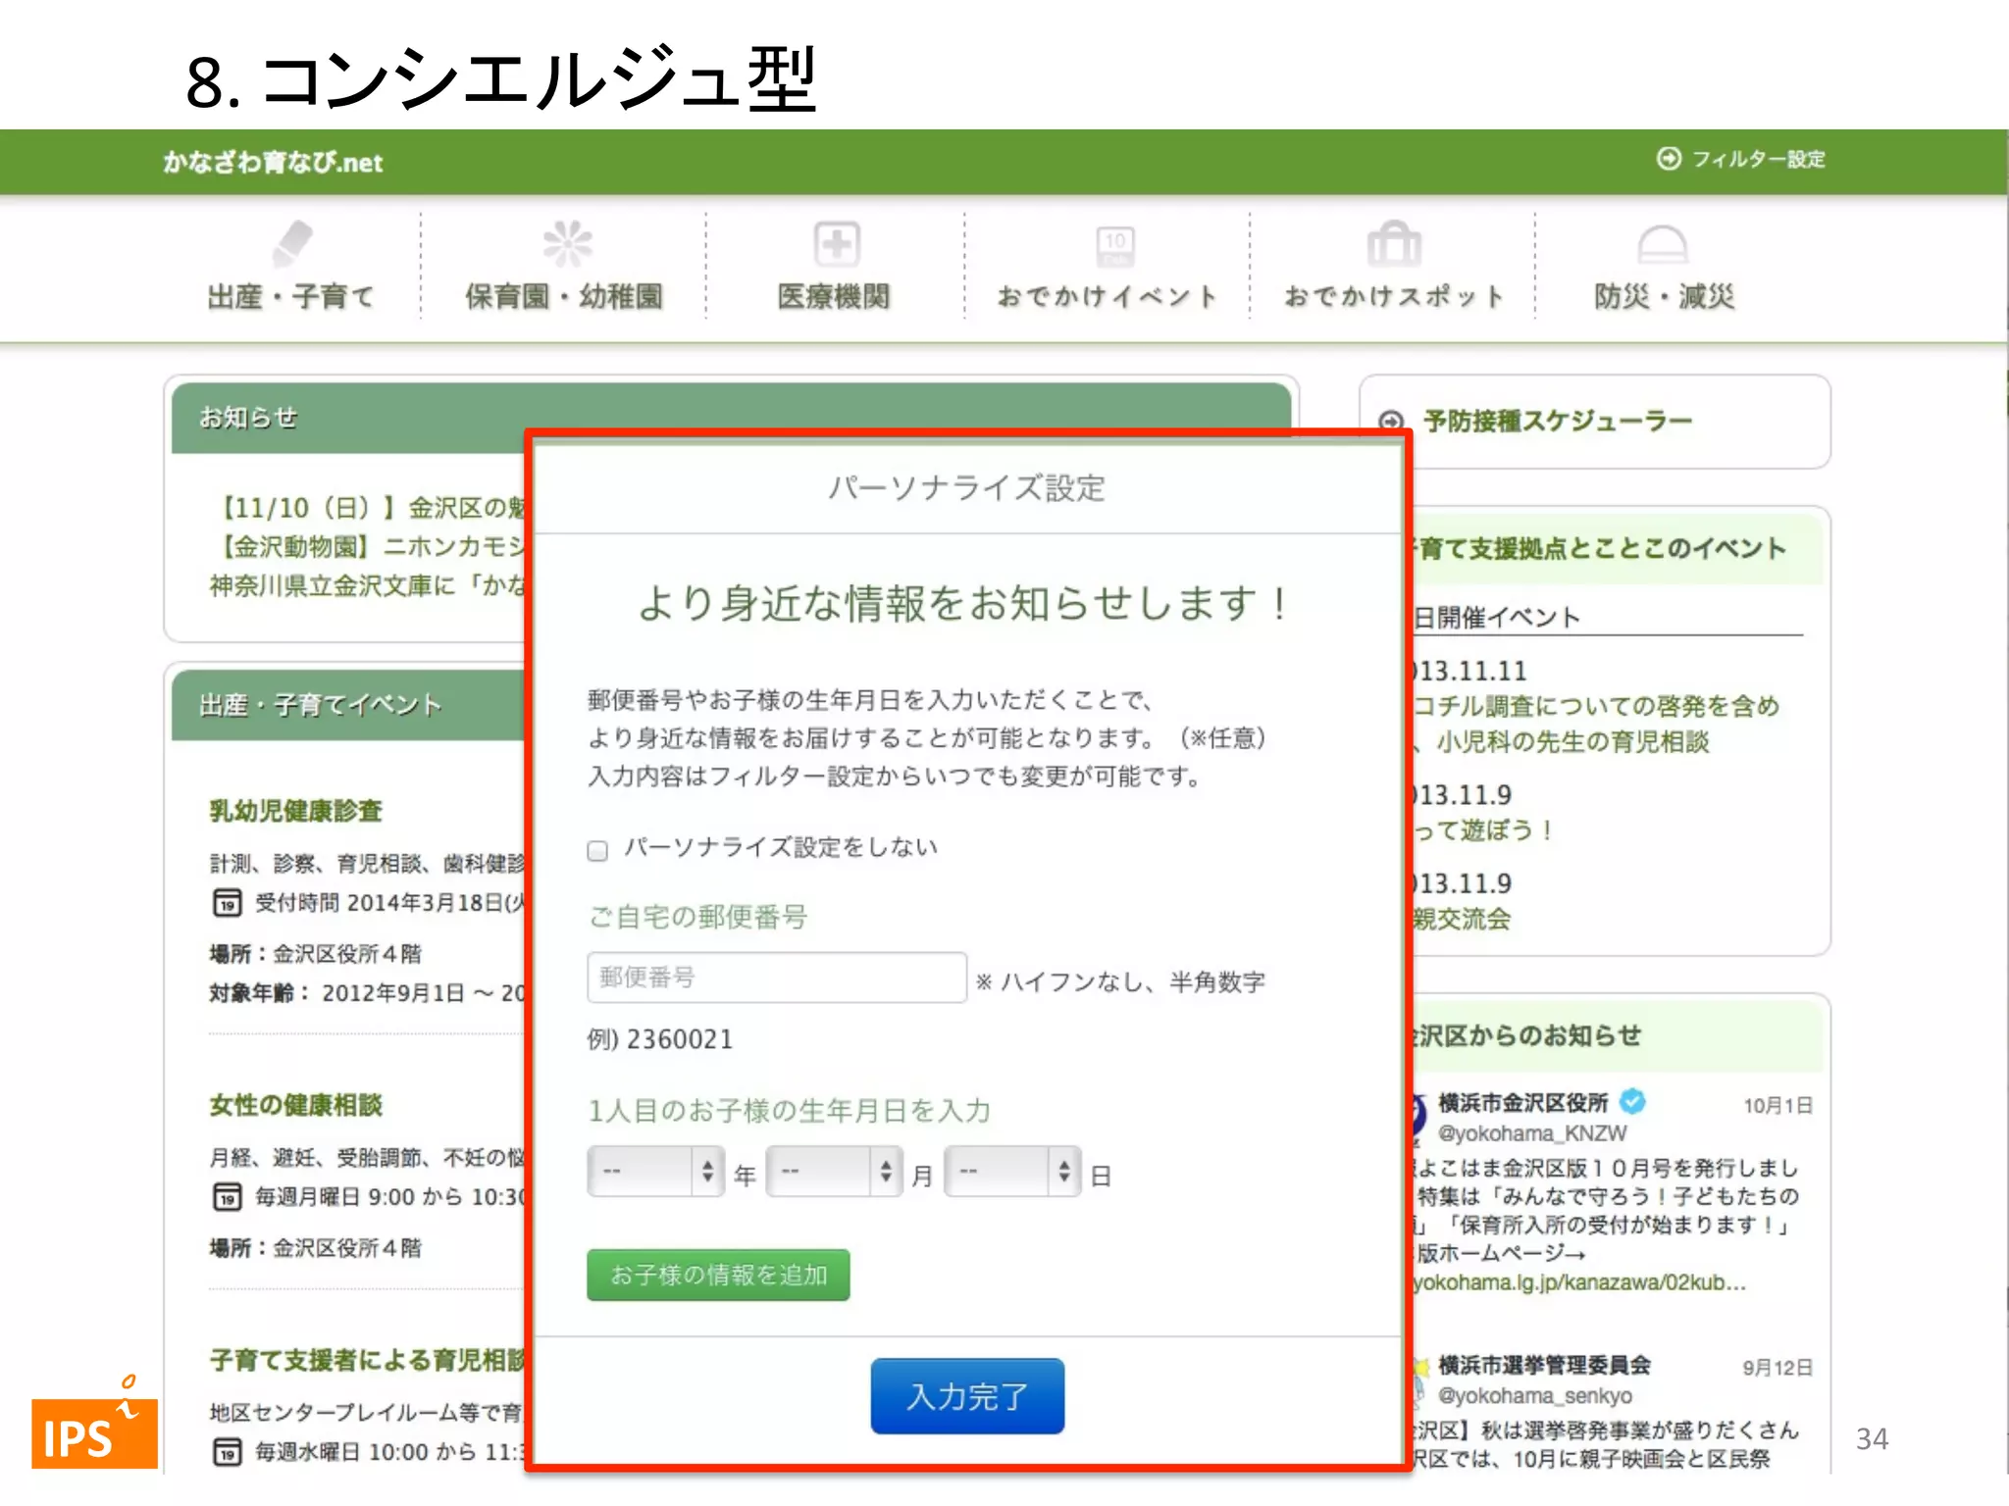Click the 郵便番号 input field
This screenshot has width=2009, height=1506.
(x=776, y=978)
